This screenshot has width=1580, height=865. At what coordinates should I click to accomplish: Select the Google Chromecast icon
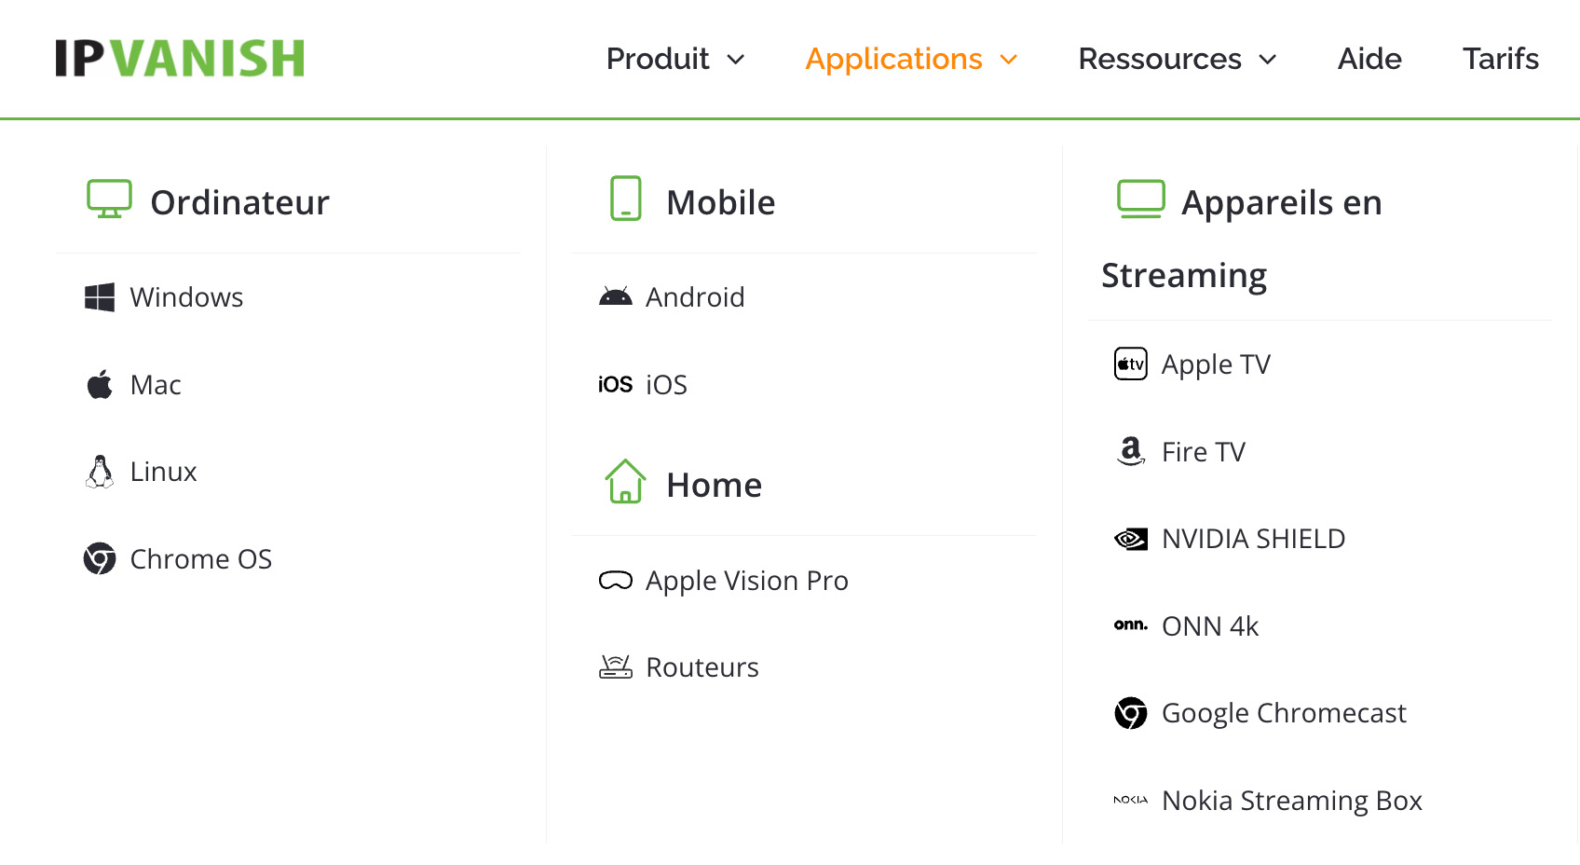coord(1130,712)
